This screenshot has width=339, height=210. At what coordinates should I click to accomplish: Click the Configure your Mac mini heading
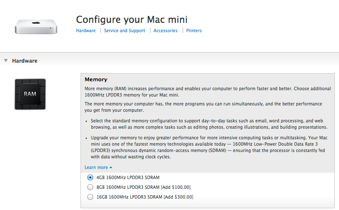[x=132, y=19]
